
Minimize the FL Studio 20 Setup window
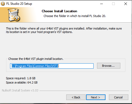pos(102,4)
